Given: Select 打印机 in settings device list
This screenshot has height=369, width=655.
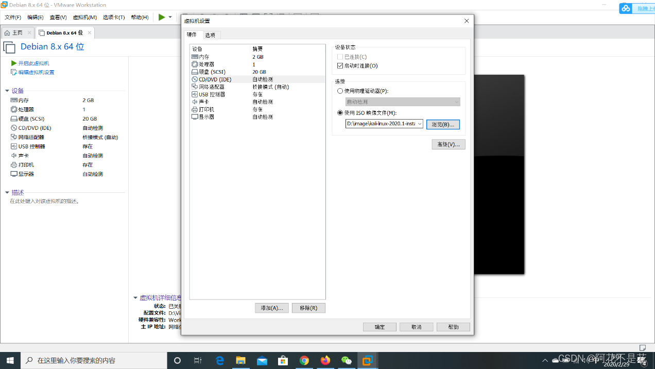Looking at the screenshot, I should pos(257,109).
